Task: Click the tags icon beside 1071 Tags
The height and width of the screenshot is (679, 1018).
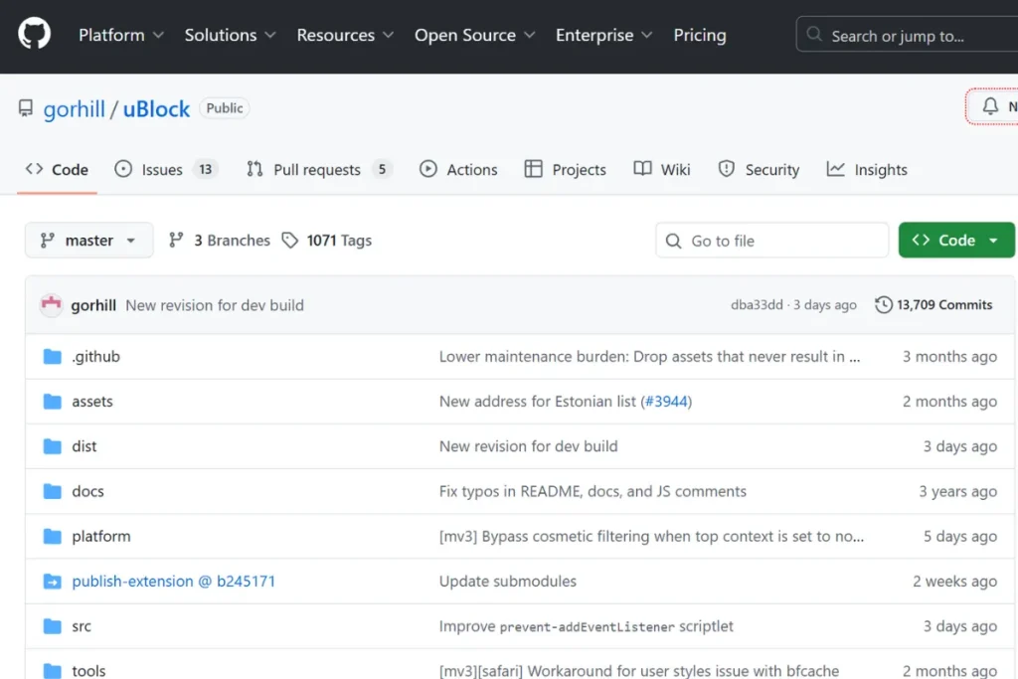Action: [289, 241]
